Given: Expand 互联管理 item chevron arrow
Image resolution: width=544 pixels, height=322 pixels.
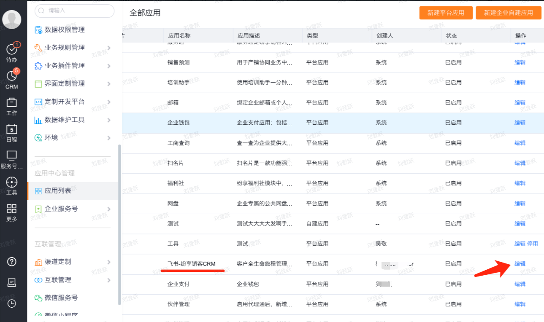Looking at the screenshot, I should point(109,280).
